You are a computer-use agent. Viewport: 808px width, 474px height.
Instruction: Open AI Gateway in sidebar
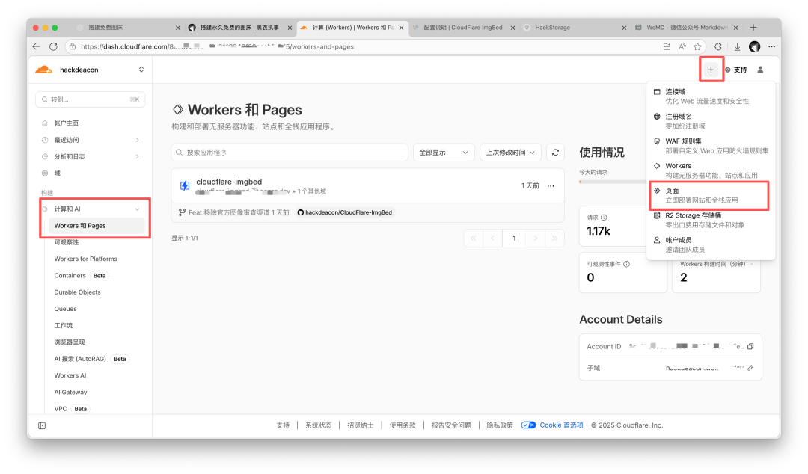click(x=70, y=392)
